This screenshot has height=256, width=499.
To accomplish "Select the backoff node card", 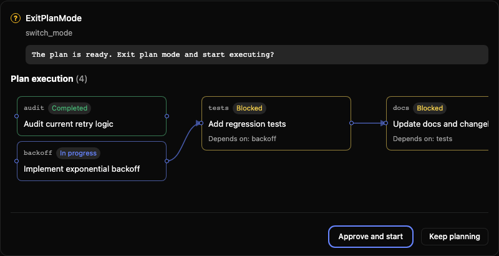I will pyautogui.click(x=92, y=161).
